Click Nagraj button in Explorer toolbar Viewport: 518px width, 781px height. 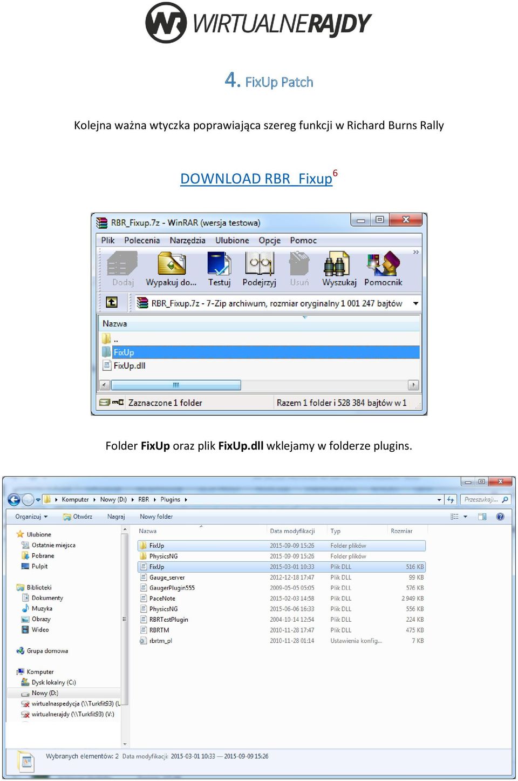click(x=116, y=517)
